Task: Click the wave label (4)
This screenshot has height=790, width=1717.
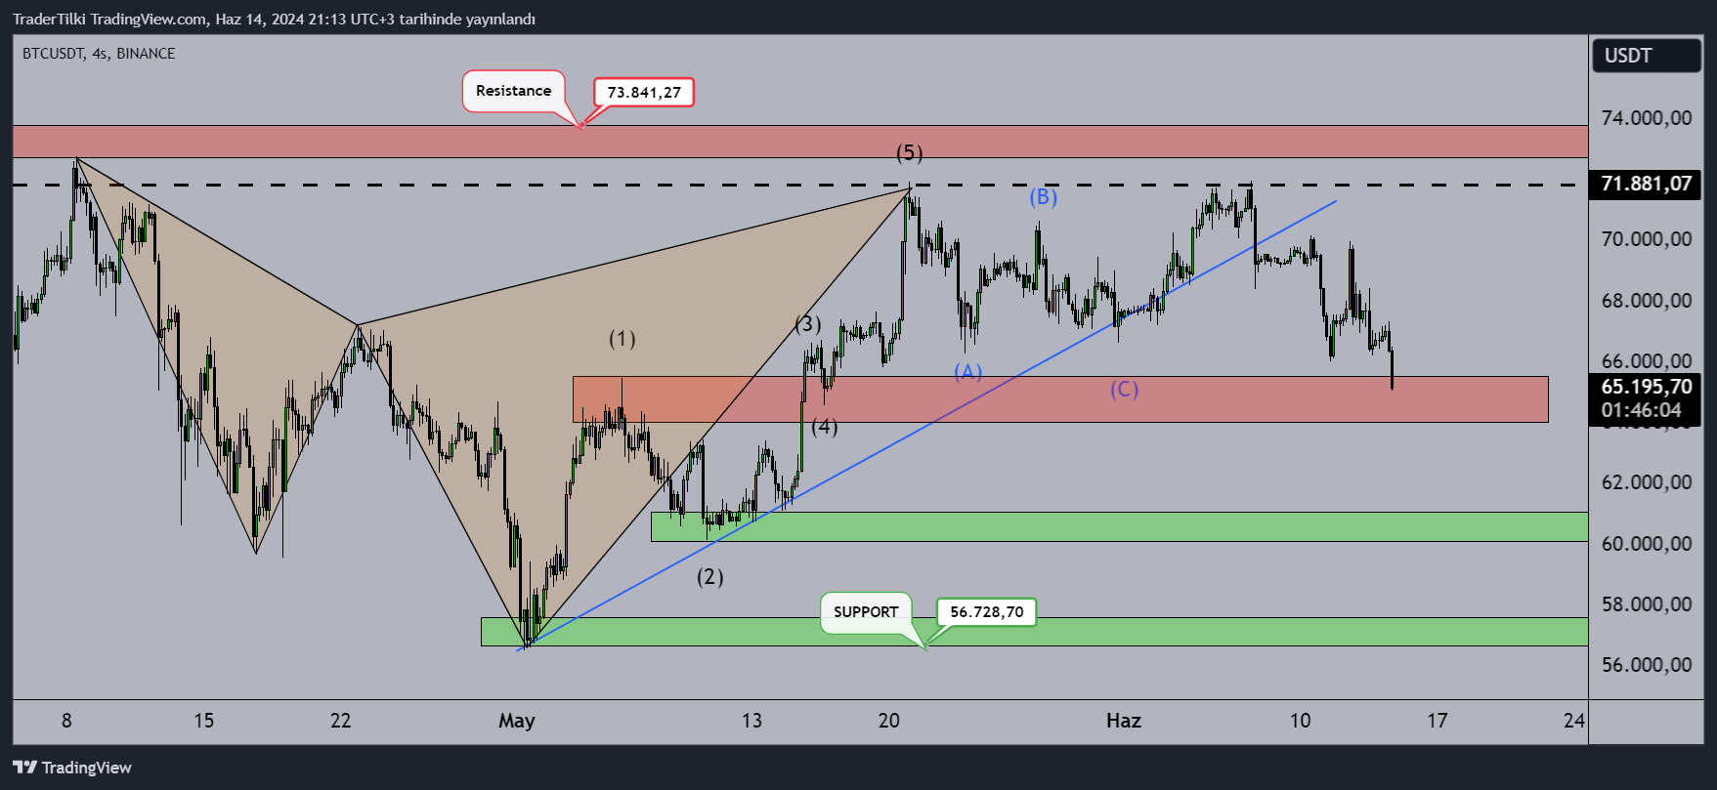Action: 824,427
